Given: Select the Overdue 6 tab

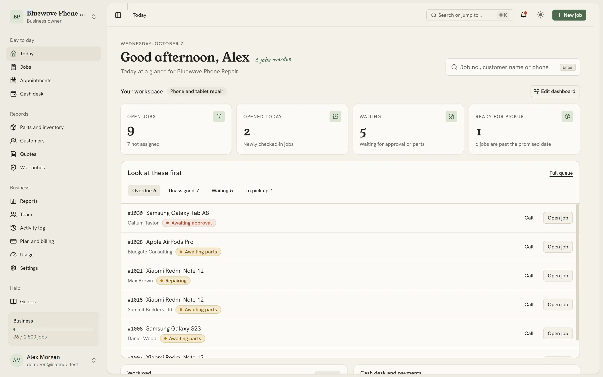Looking at the screenshot, I should click(144, 191).
